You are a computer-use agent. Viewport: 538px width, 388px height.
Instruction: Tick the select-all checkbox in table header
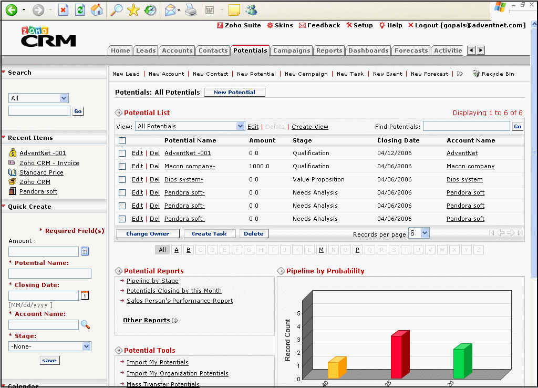tap(122, 140)
